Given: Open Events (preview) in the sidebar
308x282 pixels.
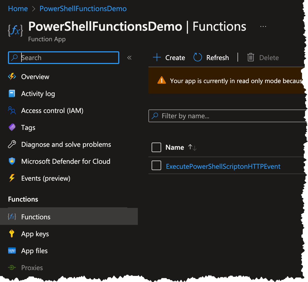Looking at the screenshot, I should [x=46, y=179].
